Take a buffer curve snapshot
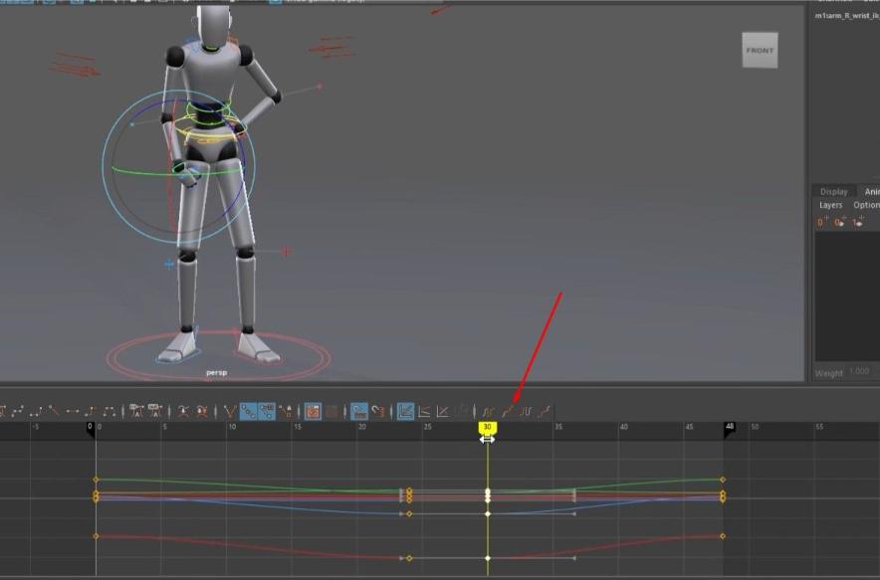The height and width of the screenshot is (580, 880). point(183,412)
